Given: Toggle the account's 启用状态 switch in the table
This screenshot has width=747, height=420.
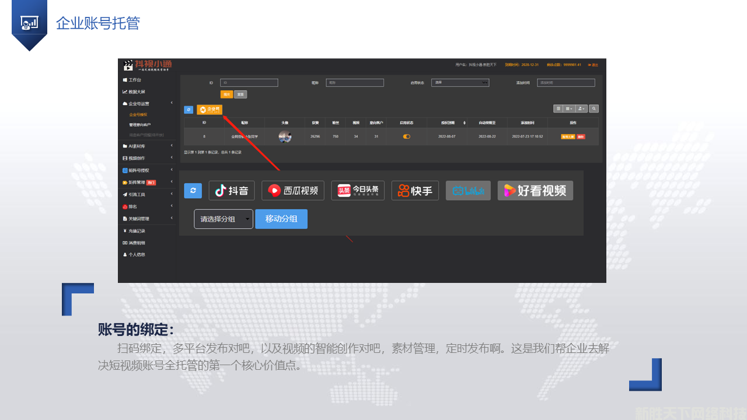Looking at the screenshot, I should (x=407, y=136).
